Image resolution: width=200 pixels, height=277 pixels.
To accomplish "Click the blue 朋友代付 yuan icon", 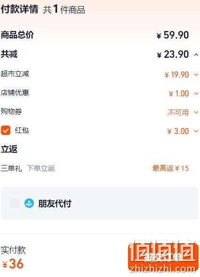I will (29, 203).
